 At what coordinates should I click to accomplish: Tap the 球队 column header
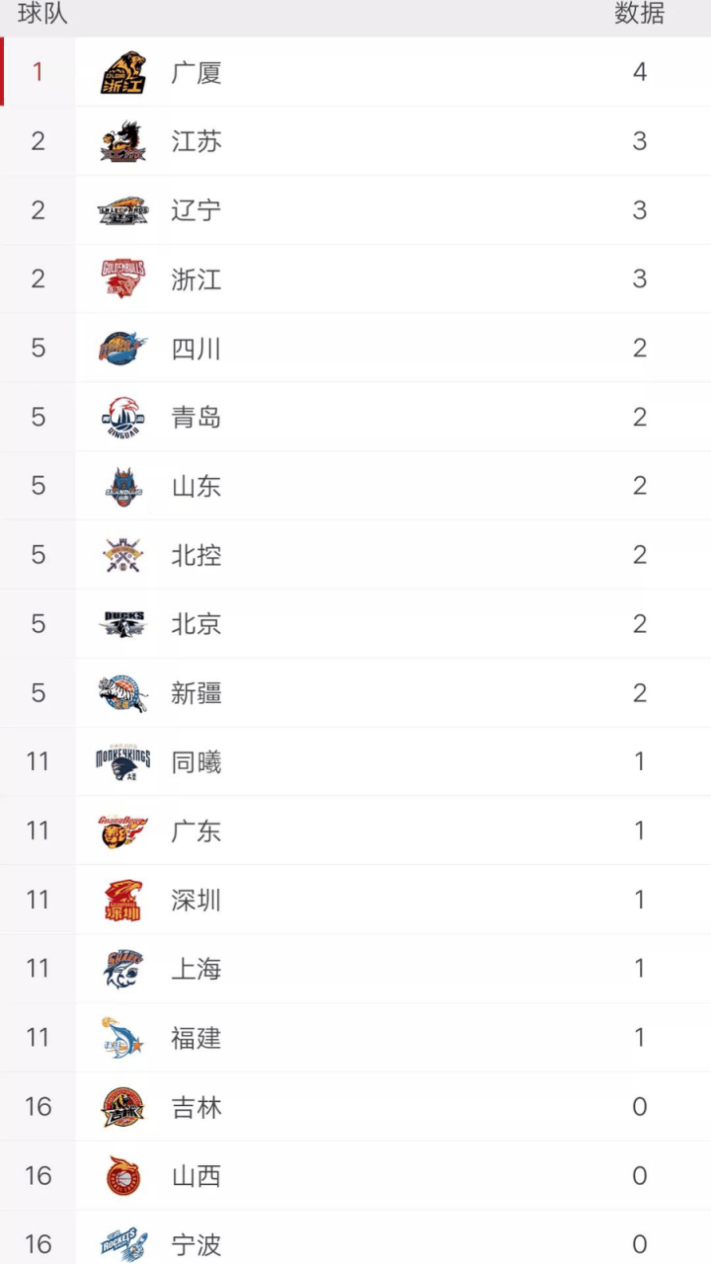42,14
